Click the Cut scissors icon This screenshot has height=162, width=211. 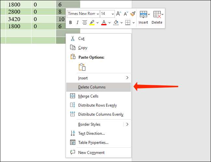(73, 38)
